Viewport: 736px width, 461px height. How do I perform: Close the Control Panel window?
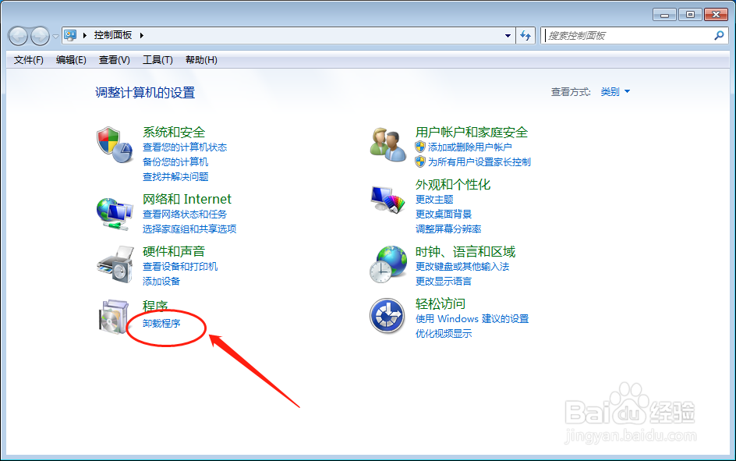pos(717,15)
